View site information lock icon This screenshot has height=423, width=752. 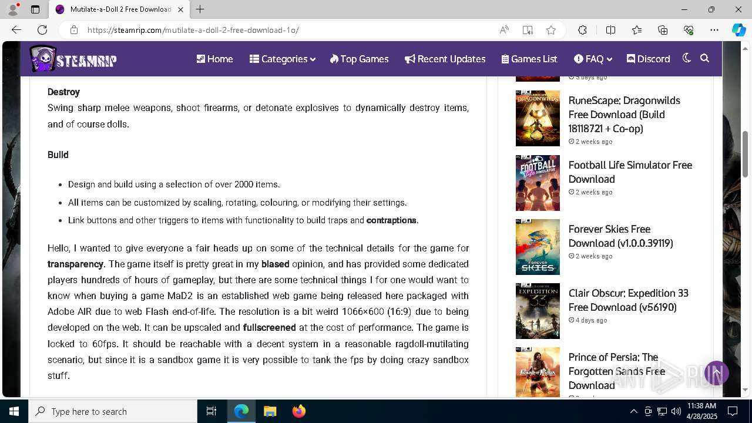pyautogui.click(x=74, y=30)
